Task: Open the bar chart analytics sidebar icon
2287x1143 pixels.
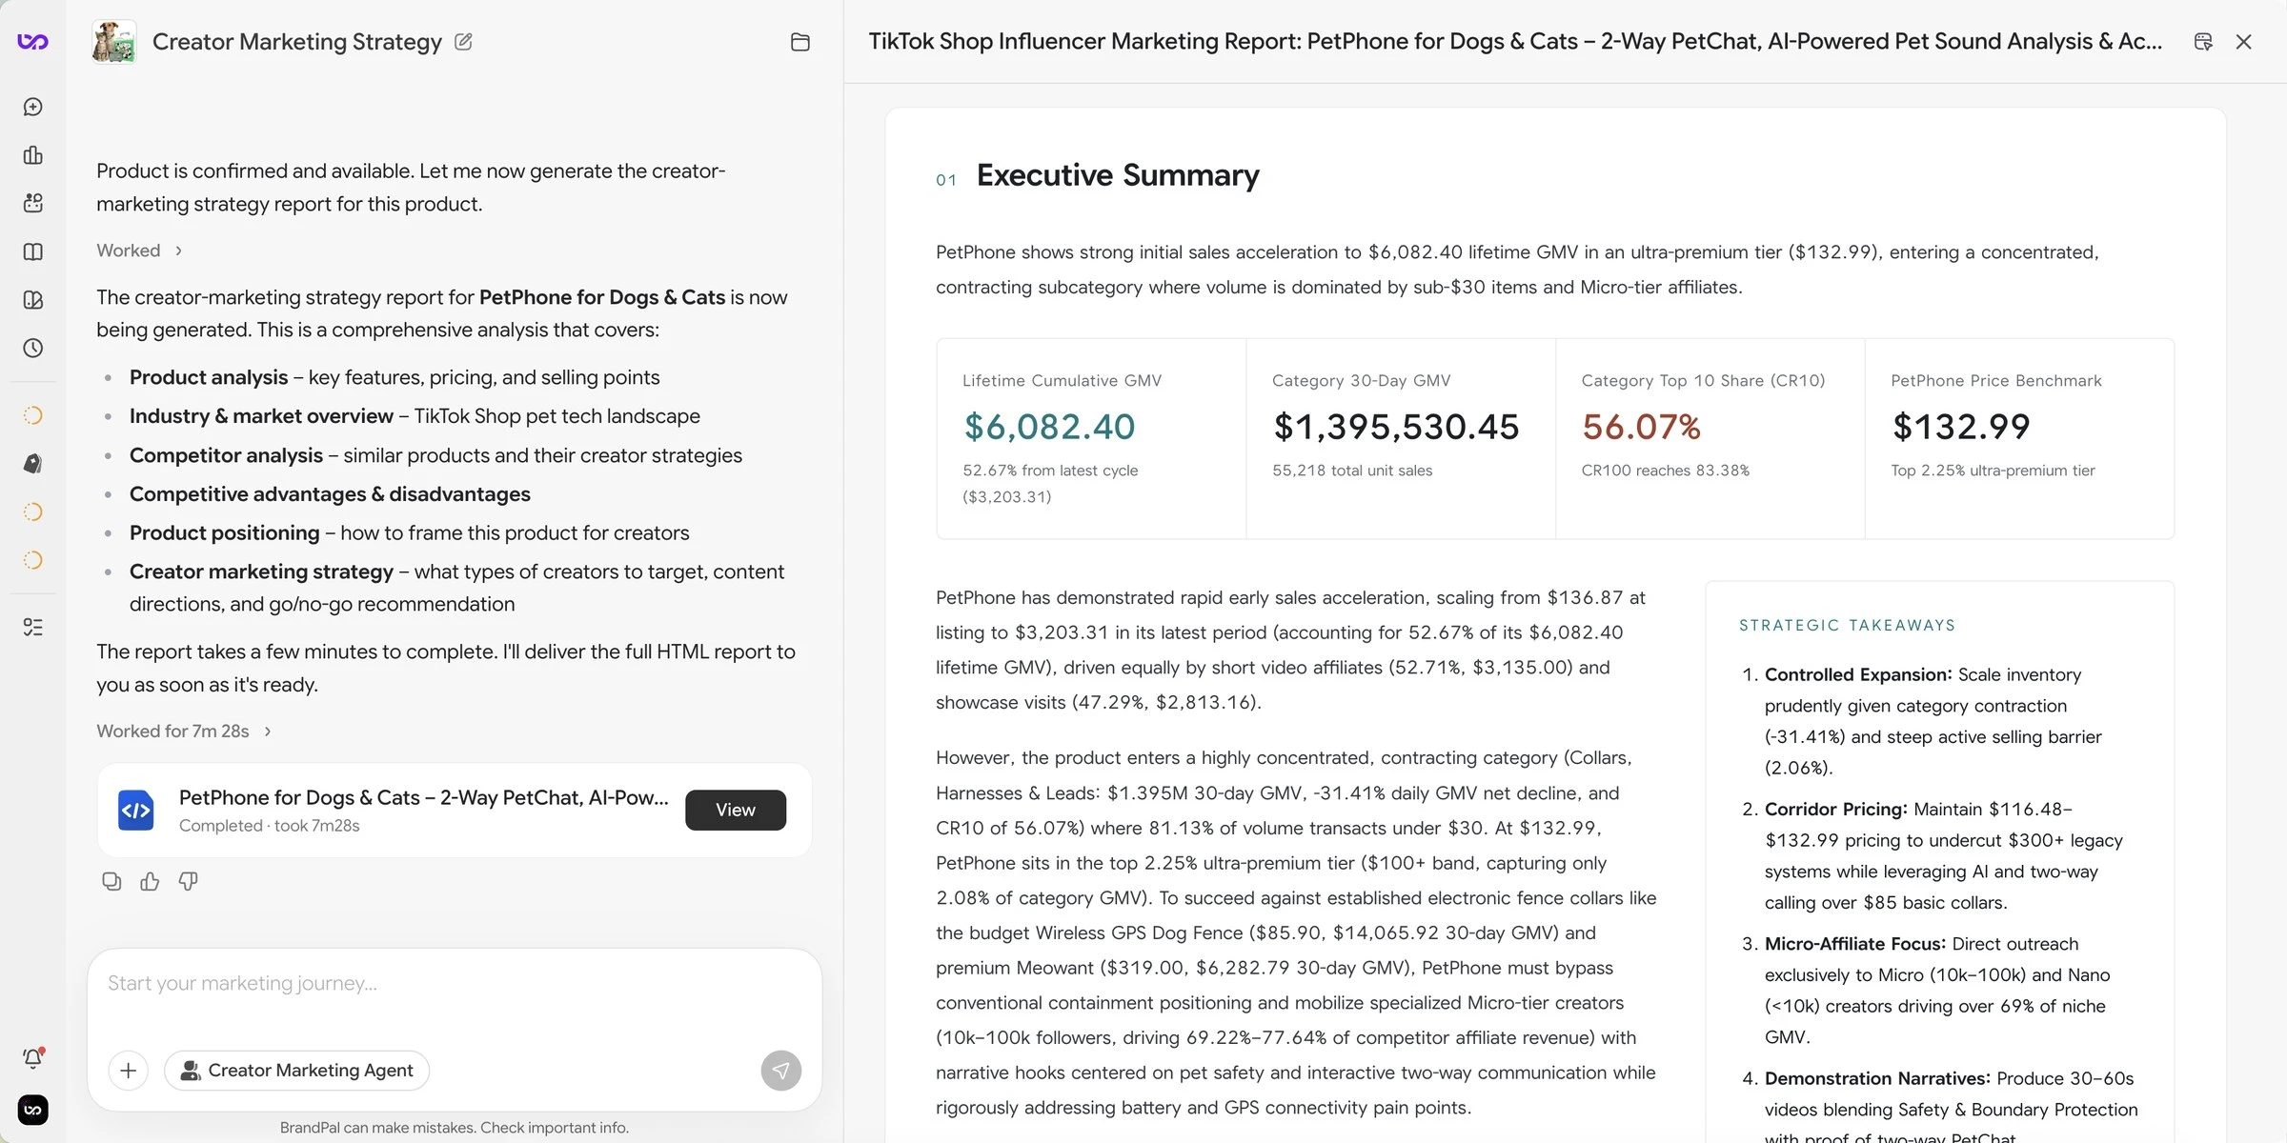Action: 32,155
